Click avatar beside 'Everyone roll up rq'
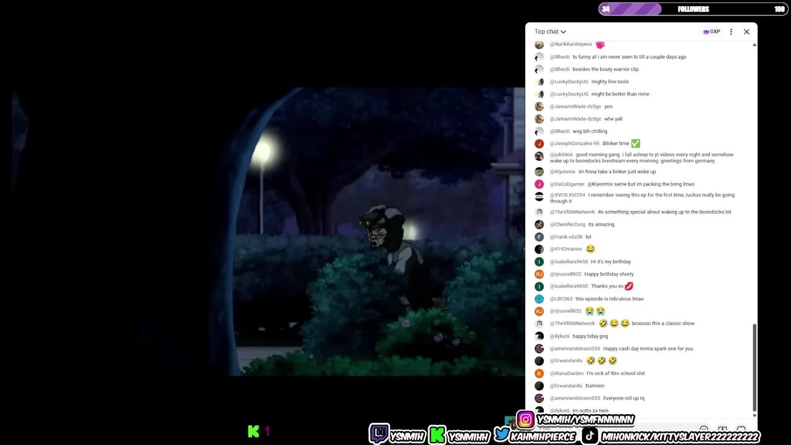This screenshot has width=791, height=445. click(539, 398)
